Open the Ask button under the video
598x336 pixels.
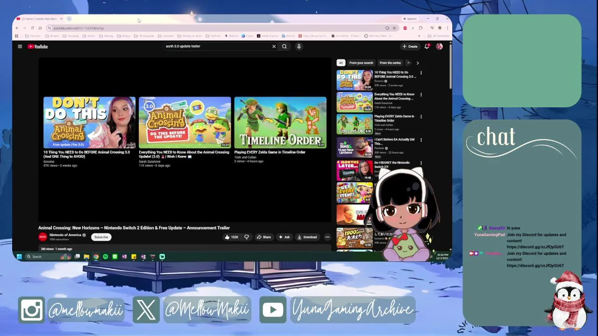284,237
